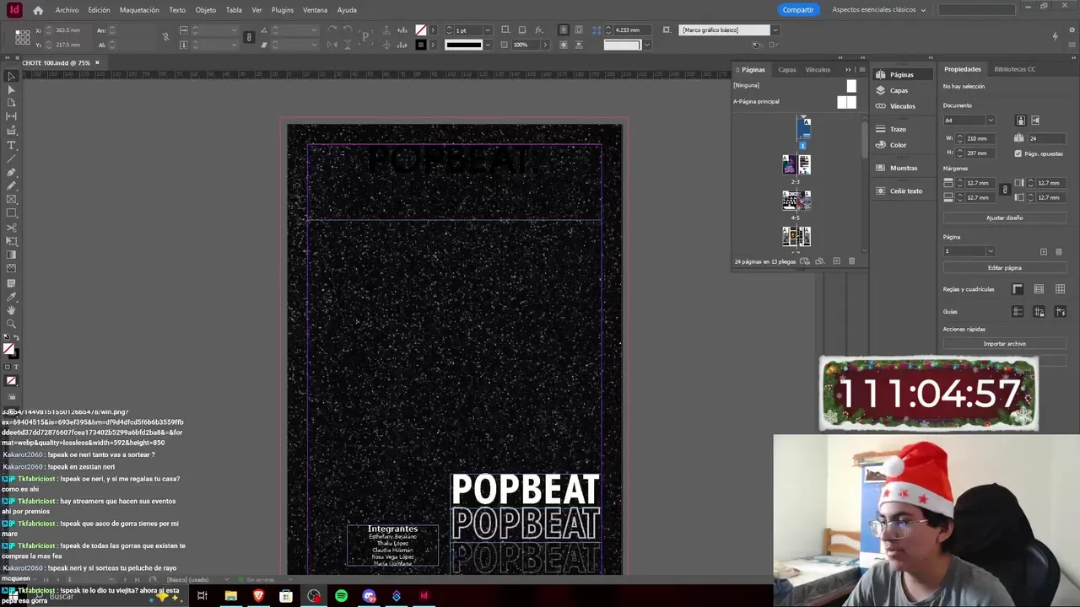Click Editar página button

click(1004, 268)
